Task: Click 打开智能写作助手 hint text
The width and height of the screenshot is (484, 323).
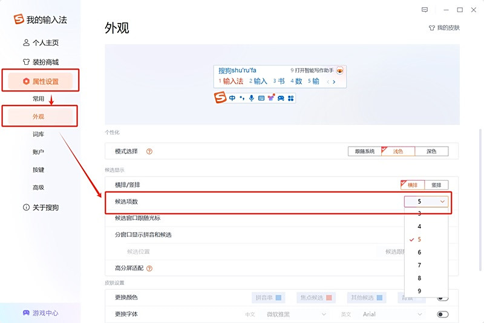Action: (x=314, y=70)
